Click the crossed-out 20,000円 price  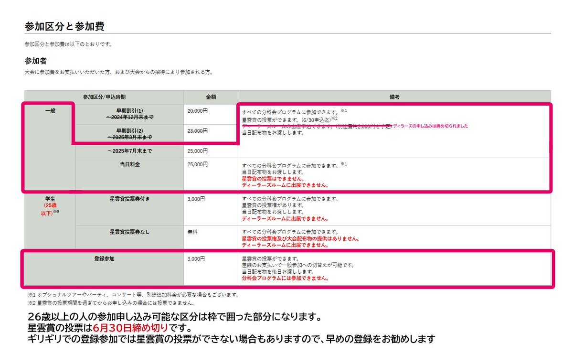coord(198,110)
